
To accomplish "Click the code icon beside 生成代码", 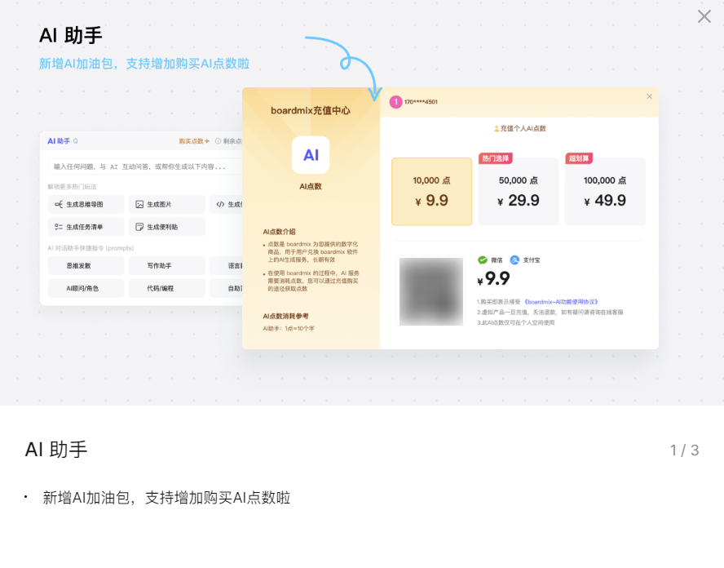I will tap(219, 204).
